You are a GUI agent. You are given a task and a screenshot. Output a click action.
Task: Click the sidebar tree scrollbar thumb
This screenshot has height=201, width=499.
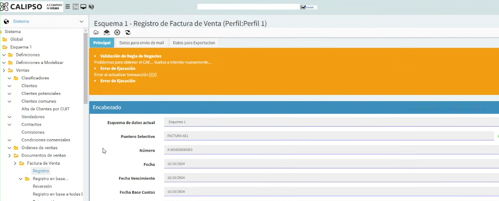[85, 68]
